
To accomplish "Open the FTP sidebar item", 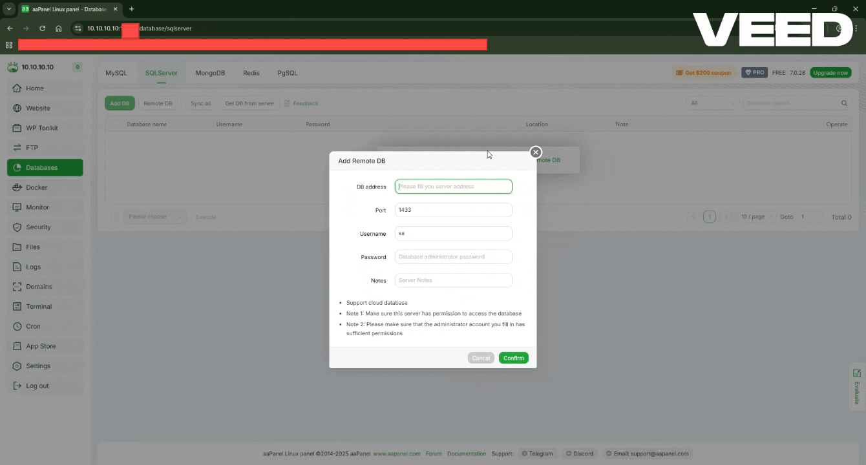I will coord(45,148).
